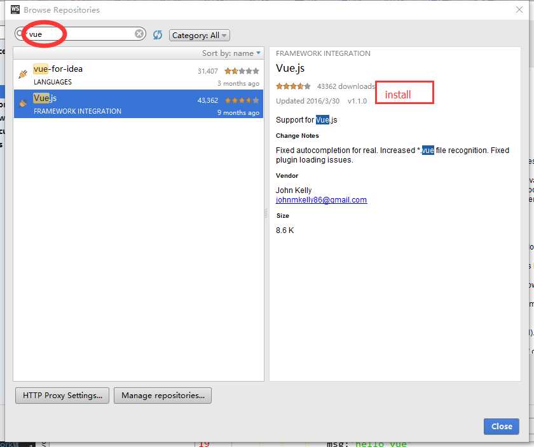
Task: Click the search field containing 'vue'
Action: [x=80, y=34]
